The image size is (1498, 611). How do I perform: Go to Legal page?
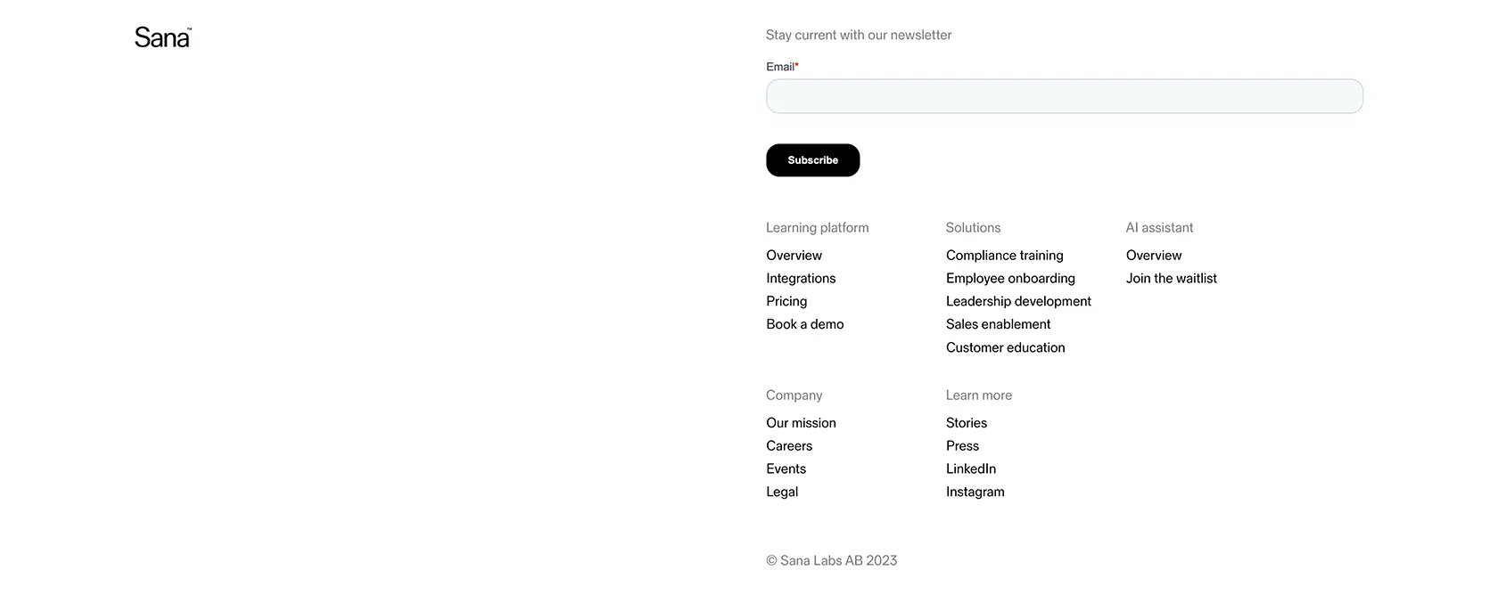coord(782,493)
